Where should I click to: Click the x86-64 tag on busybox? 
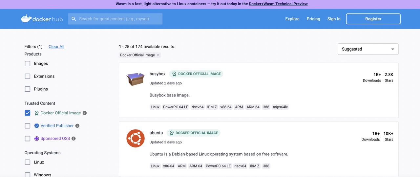pyautogui.click(x=226, y=107)
